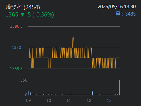Screen dimensions: 141x106
Task: Click the current price 1365
Action: point(12,14)
